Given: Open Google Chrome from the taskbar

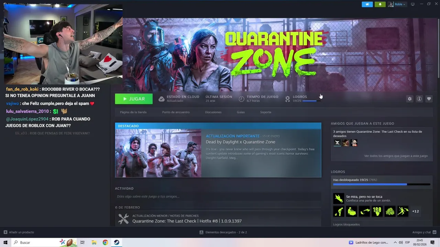Looking at the screenshot, I should pos(105,243).
